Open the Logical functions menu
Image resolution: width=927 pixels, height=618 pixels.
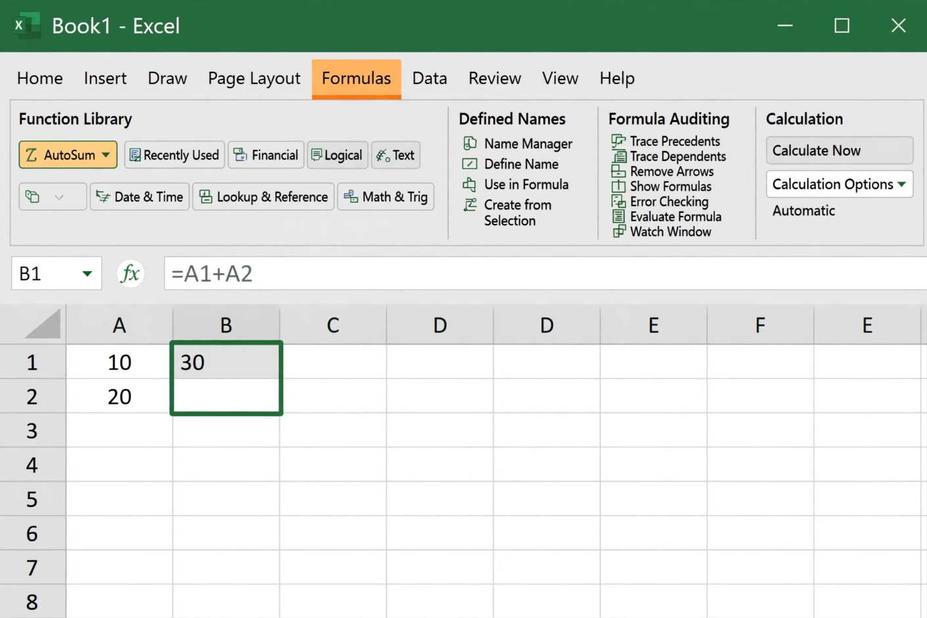[337, 155]
